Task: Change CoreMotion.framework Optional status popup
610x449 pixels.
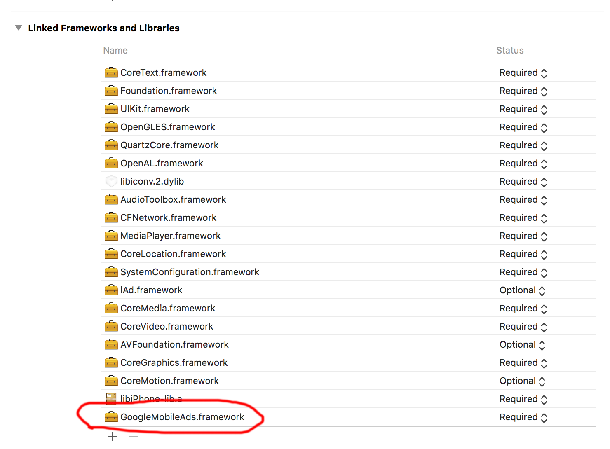Action: pyautogui.click(x=523, y=381)
